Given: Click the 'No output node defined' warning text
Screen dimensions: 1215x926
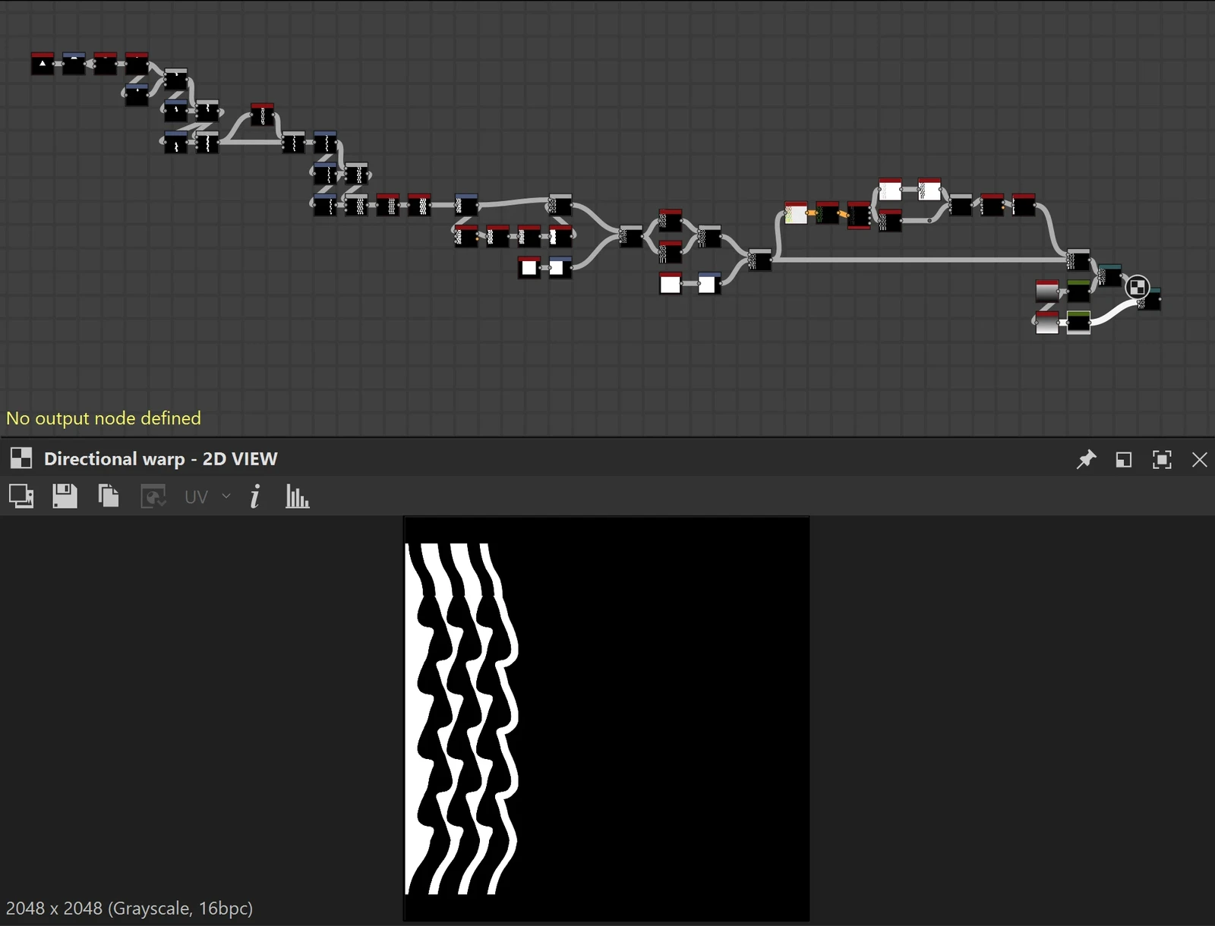Looking at the screenshot, I should pos(103,418).
